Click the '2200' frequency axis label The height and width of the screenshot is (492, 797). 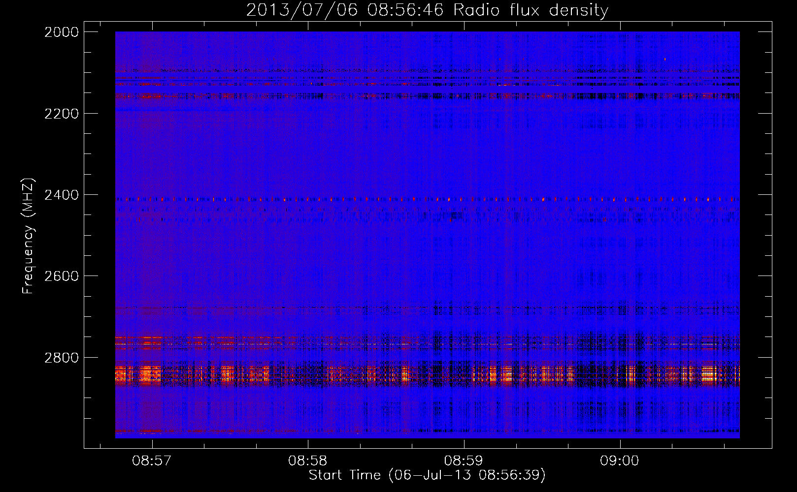62,114
